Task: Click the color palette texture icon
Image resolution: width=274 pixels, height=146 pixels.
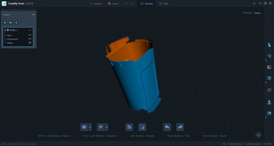Action: coord(269,90)
